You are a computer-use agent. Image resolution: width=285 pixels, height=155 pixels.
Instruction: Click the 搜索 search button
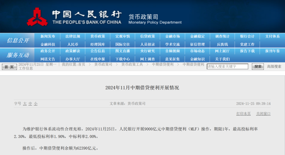click(x=258, y=67)
